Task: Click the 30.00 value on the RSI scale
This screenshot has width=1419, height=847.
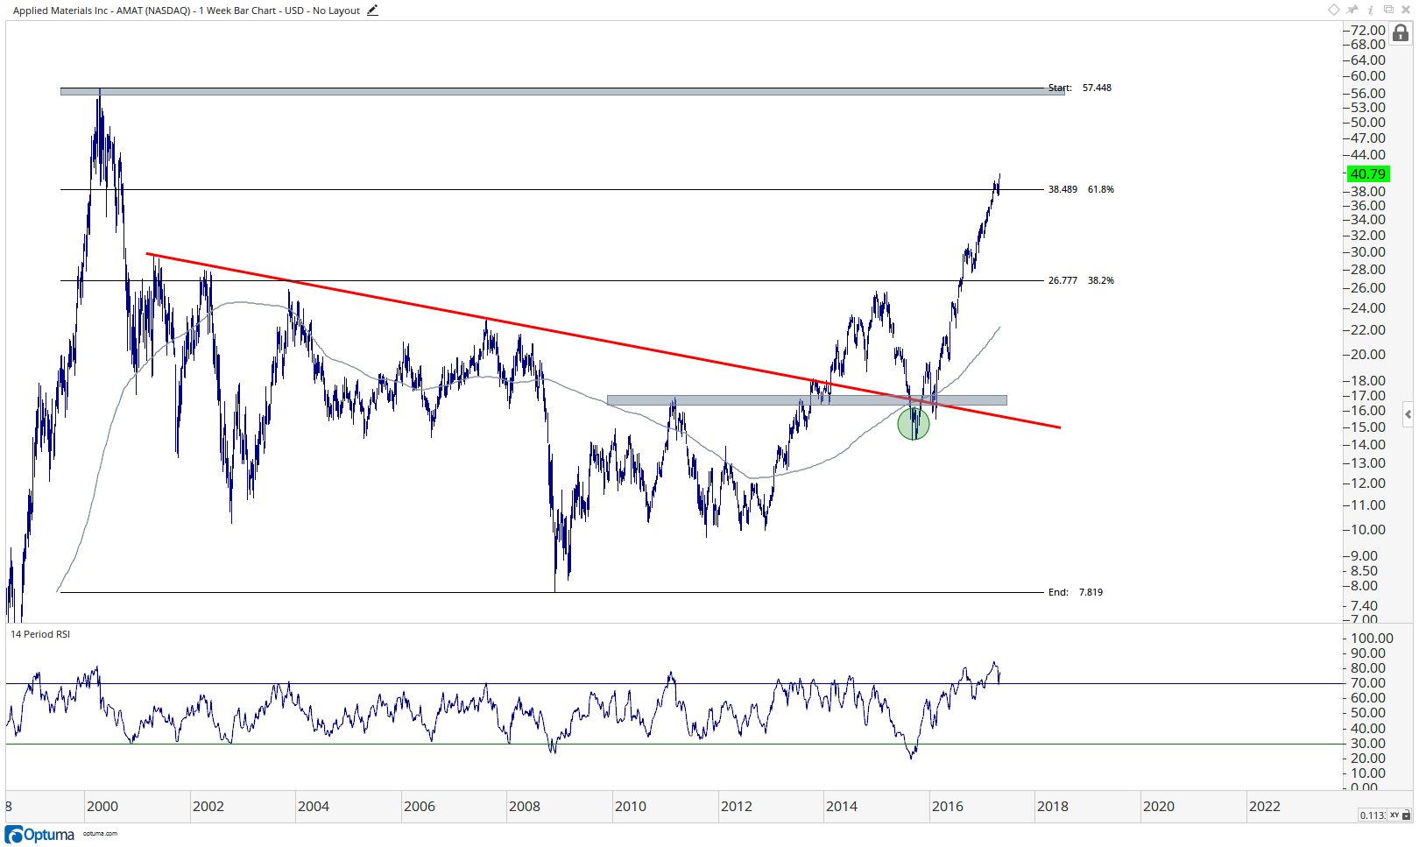Action: point(1368,744)
